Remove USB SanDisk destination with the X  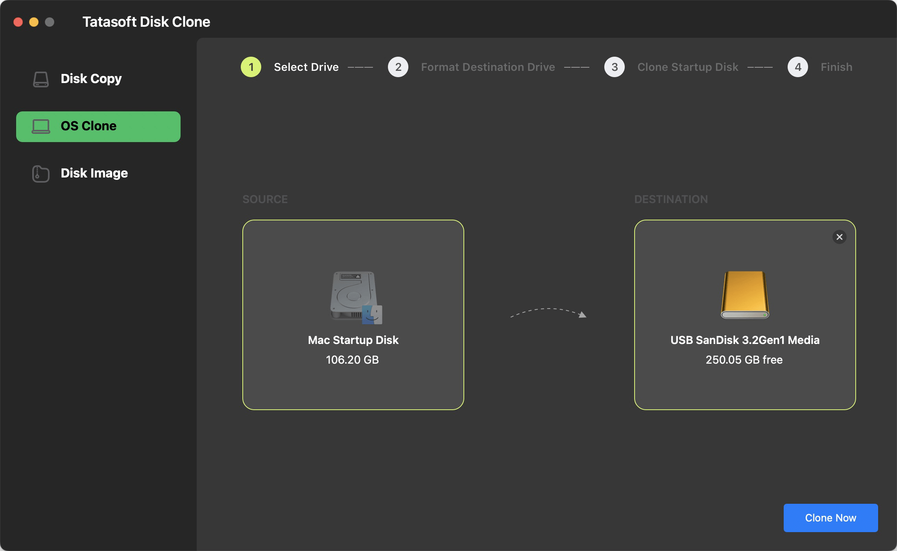[x=840, y=237]
